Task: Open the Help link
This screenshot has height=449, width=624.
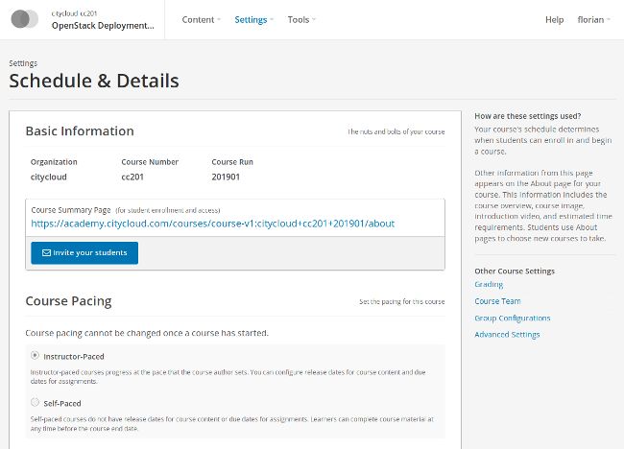Action: pos(554,19)
